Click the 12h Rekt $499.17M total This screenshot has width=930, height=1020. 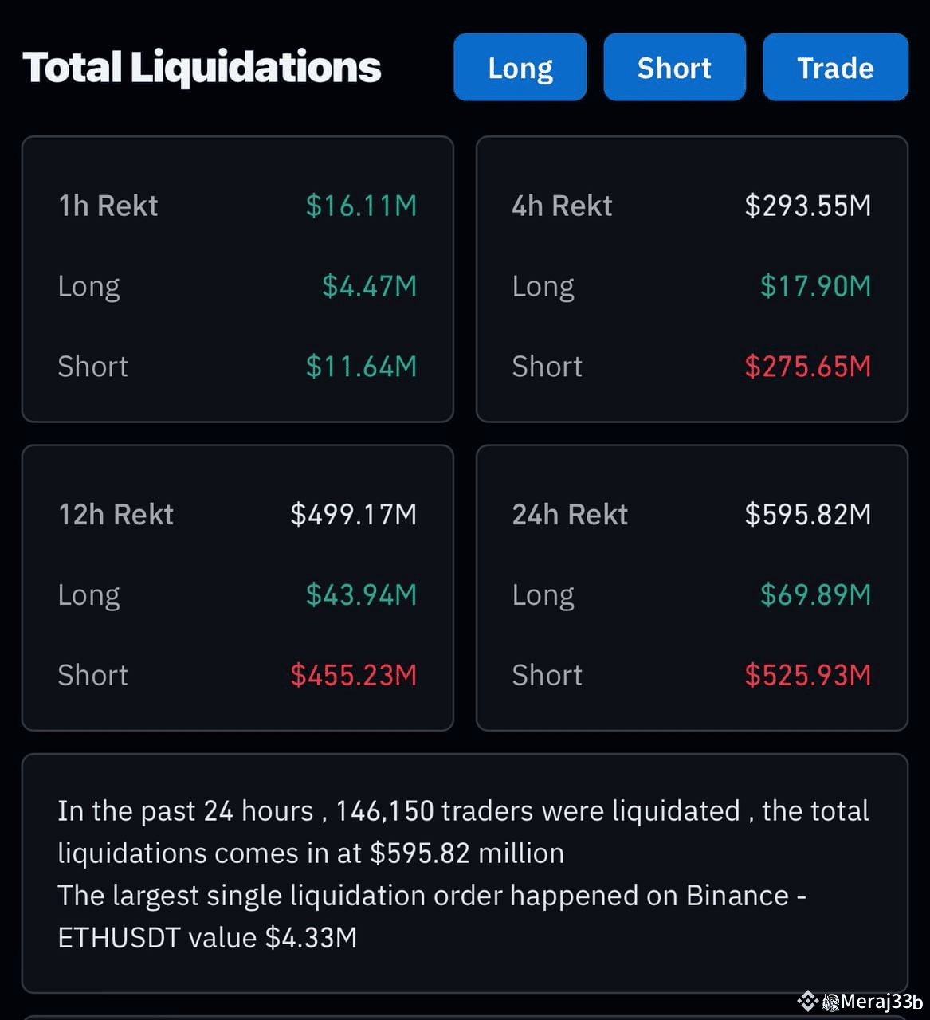point(353,514)
